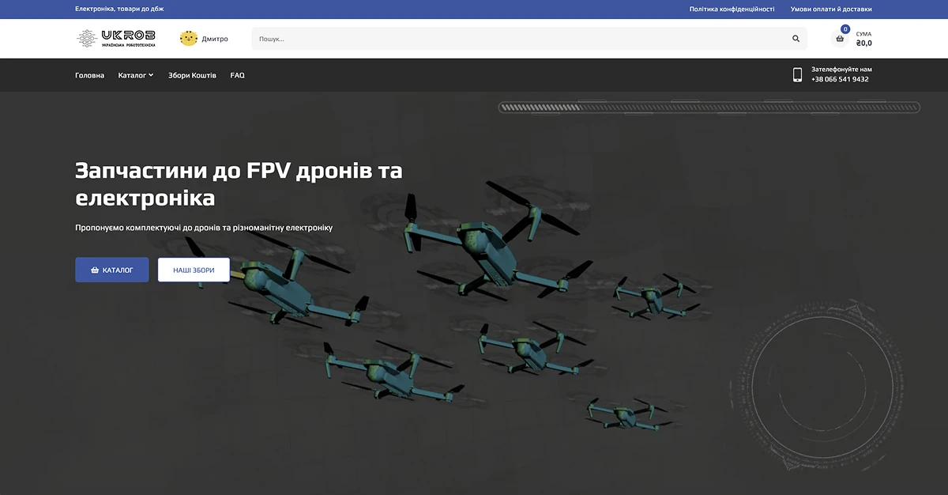Click the cart item count badge
This screenshot has height=495, width=948.
[845, 29]
